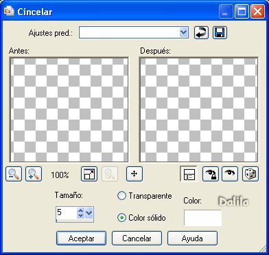Click the Antes preview pane
The height and width of the screenshot is (255, 269).
pos(69,110)
